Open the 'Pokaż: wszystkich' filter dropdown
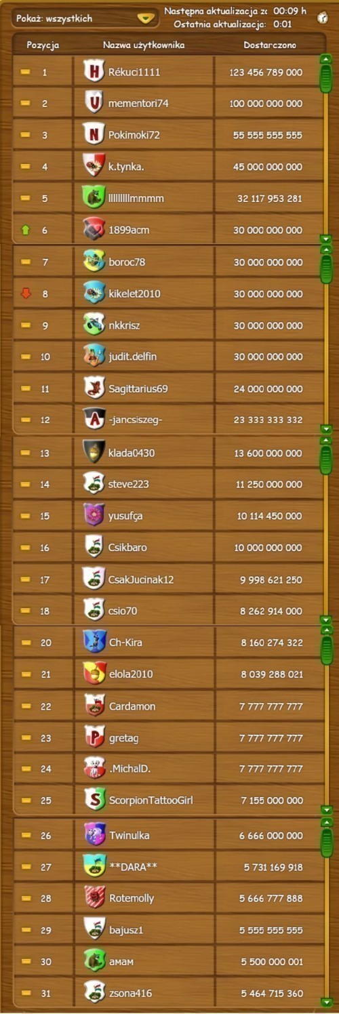This screenshot has height=1014, width=339. click(x=85, y=19)
